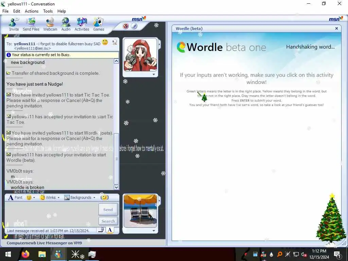348x261 pixels.
Task: Switch to handwriting input mode
Action: point(101,230)
